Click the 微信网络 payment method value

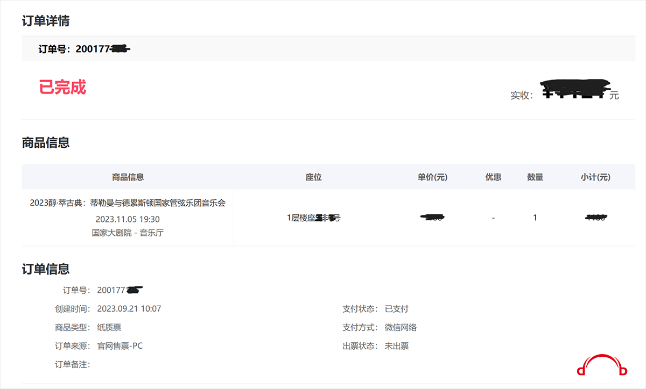[x=401, y=328]
